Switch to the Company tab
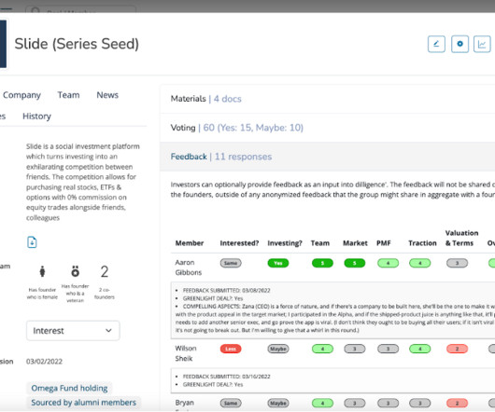Viewport: 495px width, 412px height. [21, 95]
